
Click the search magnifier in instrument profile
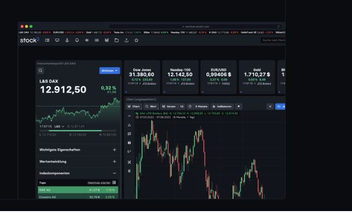point(40,71)
